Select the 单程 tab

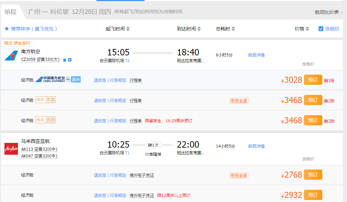pyautogui.click(x=10, y=12)
